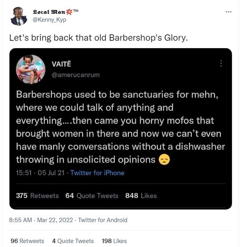Click Local Man's profile avatar
The image size is (241, 247).
18,16
